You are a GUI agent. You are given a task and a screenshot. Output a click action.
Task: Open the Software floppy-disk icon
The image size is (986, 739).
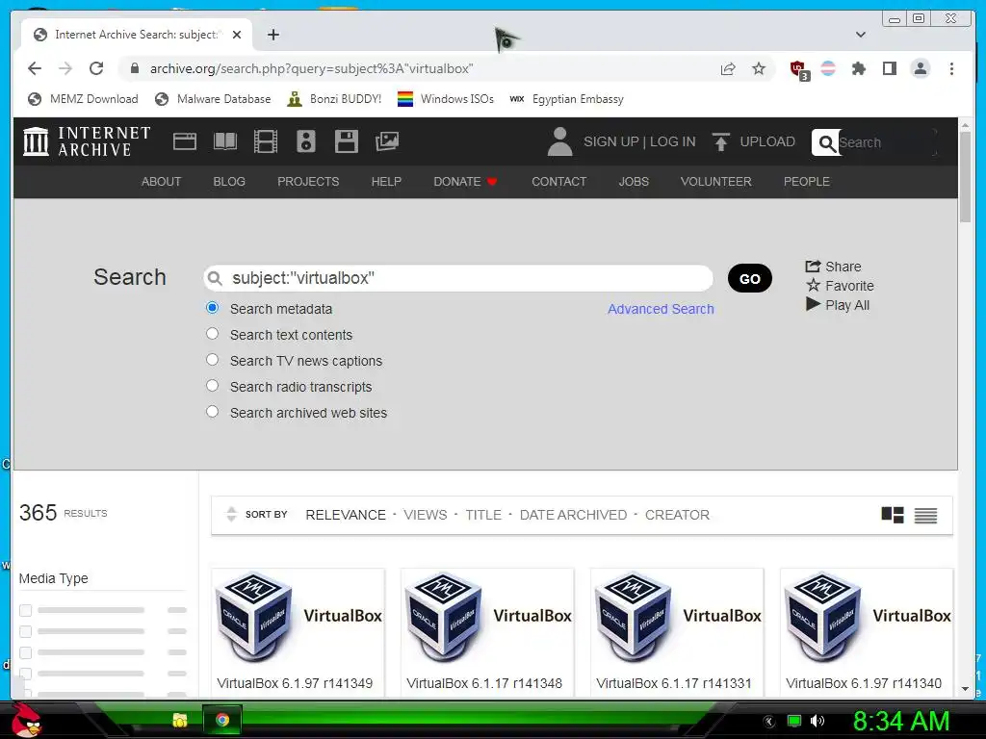click(346, 141)
